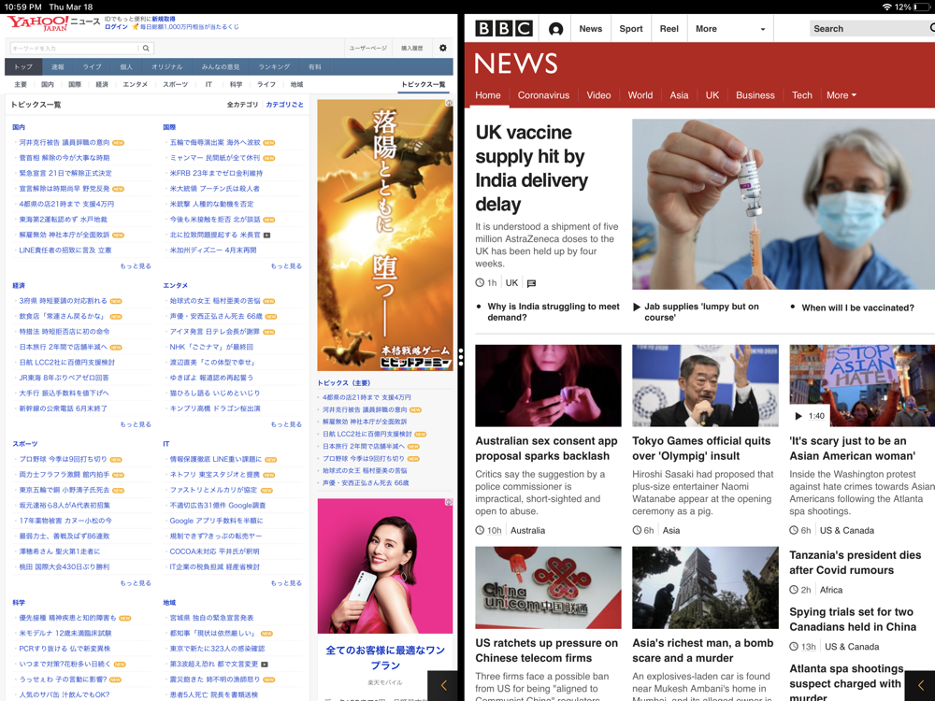This screenshot has height=701, width=935.
Task: Click the BBC logo
Action: coord(504,29)
